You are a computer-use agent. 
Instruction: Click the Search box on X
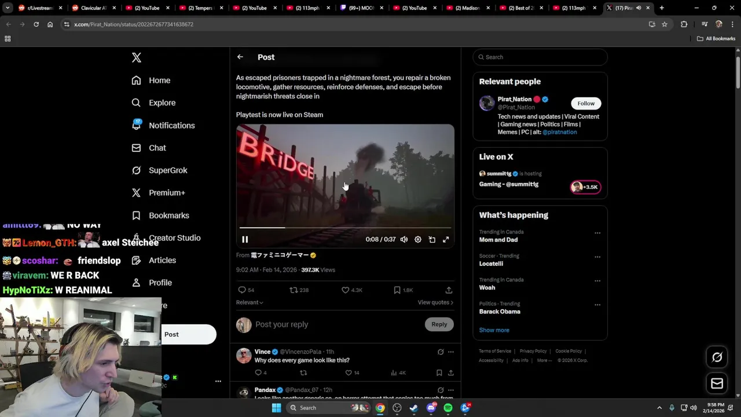pyautogui.click(x=540, y=57)
